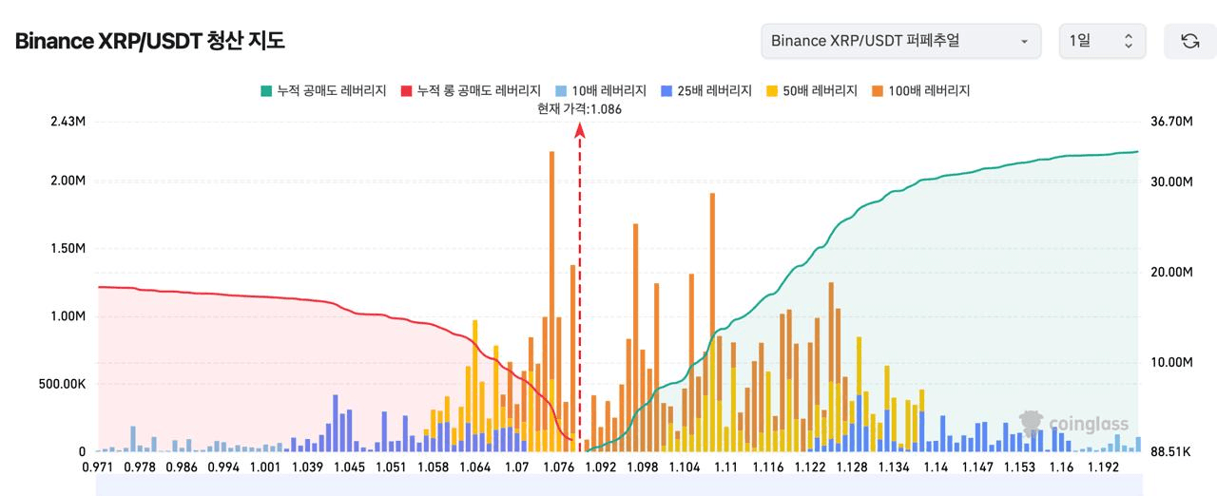1217x496 pixels.
Task: Click the red legend color swatch
Action: click(406, 90)
